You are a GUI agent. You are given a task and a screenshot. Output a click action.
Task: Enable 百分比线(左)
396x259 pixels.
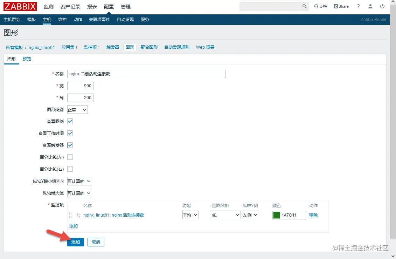pos(70,157)
